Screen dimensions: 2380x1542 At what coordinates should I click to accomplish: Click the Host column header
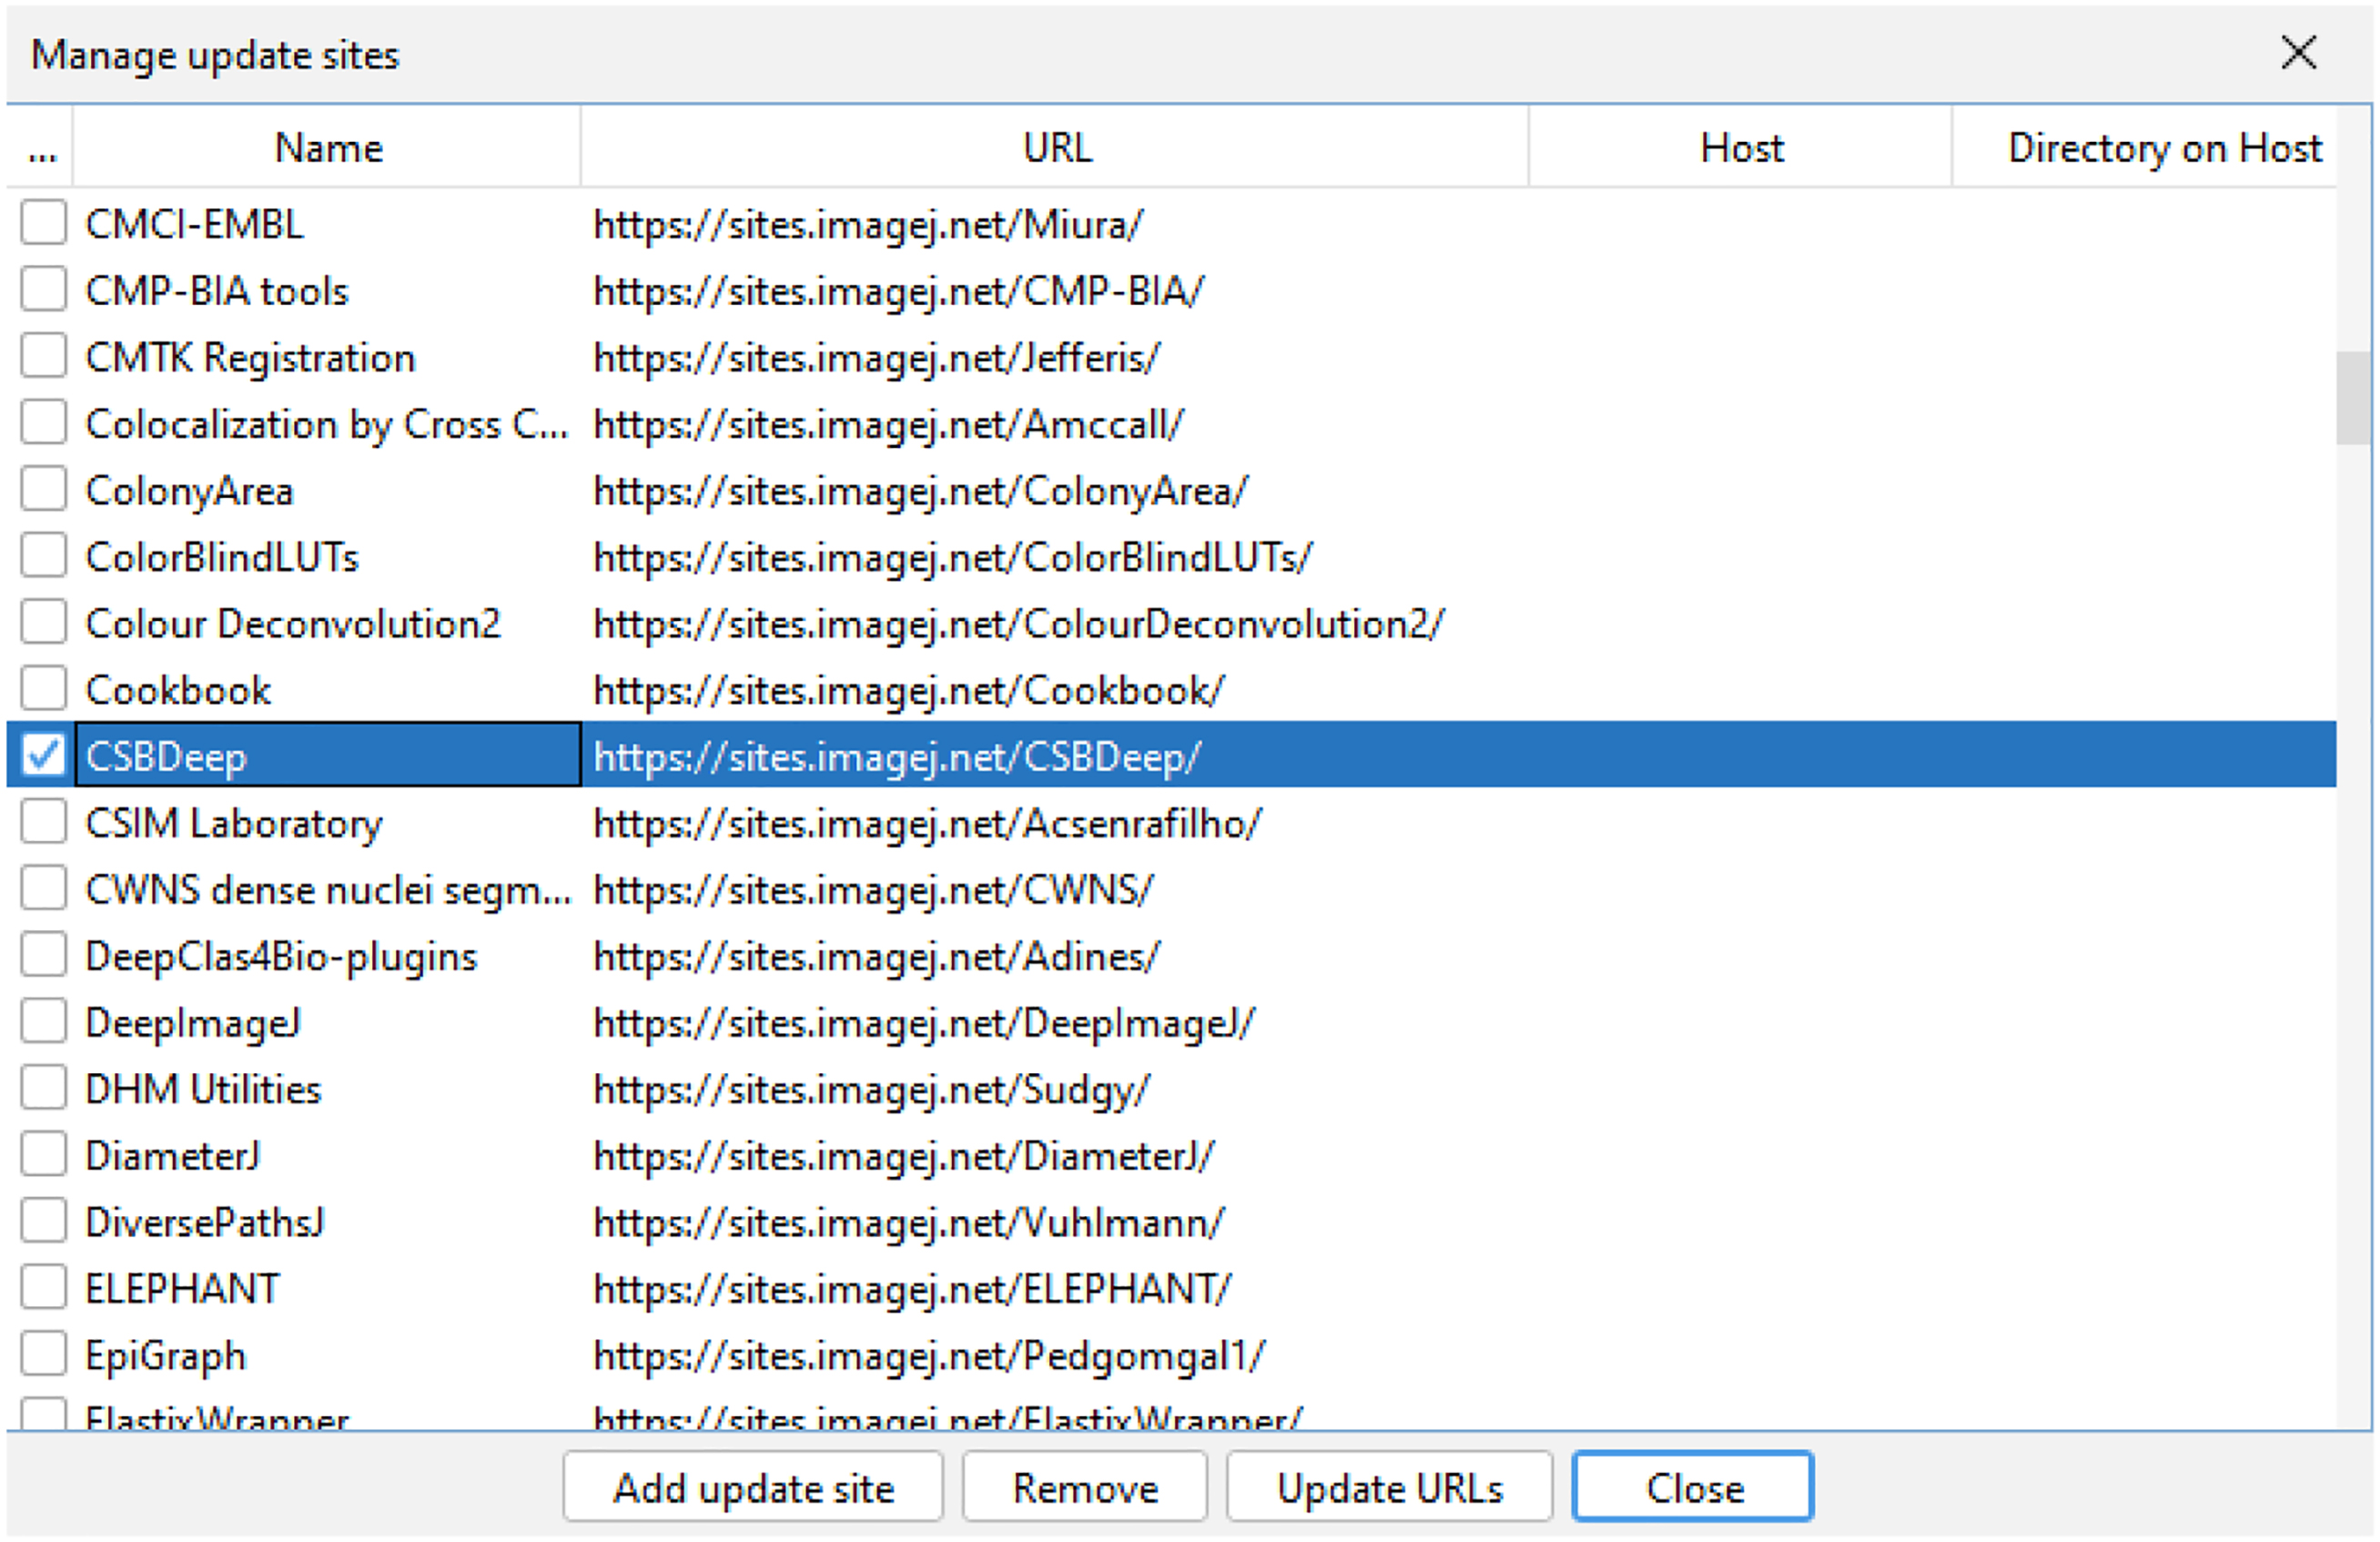pyautogui.click(x=1740, y=148)
